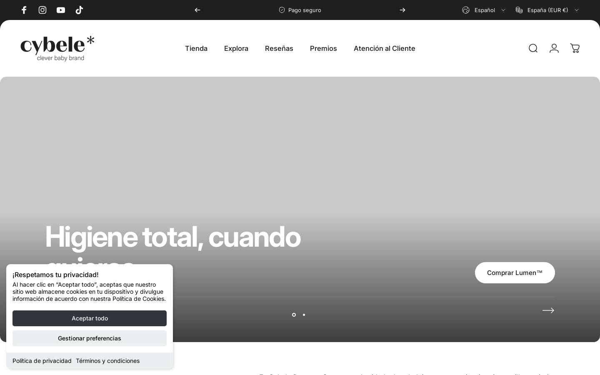Go to the Reseñas page

(x=279, y=48)
